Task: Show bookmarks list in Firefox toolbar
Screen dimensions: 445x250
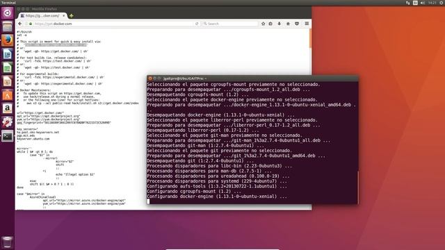Action: [270, 24]
